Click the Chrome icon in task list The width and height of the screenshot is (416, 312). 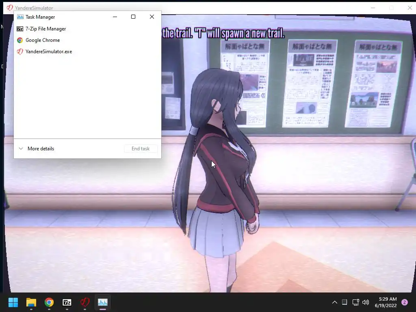(x=20, y=40)
